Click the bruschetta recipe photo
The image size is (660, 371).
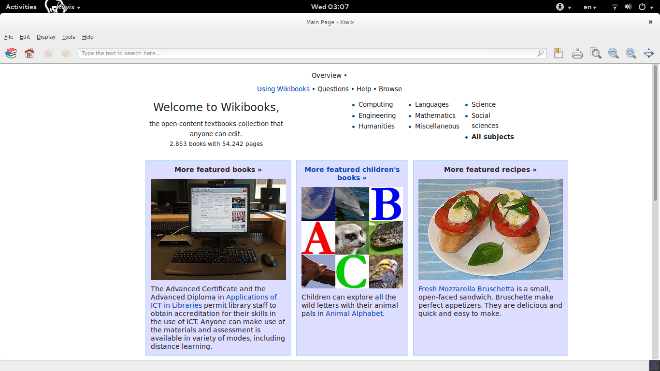(x=490, y=229)
